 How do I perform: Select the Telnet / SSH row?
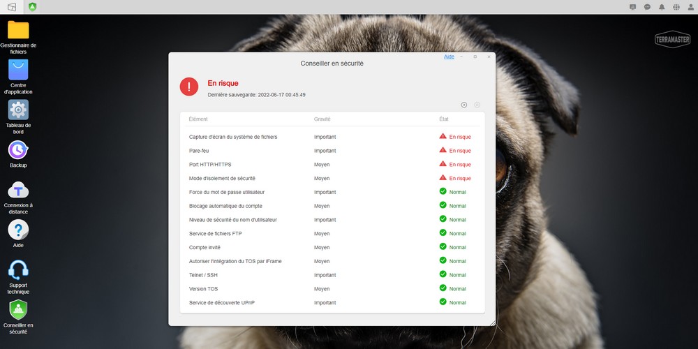tap(332, 275)
